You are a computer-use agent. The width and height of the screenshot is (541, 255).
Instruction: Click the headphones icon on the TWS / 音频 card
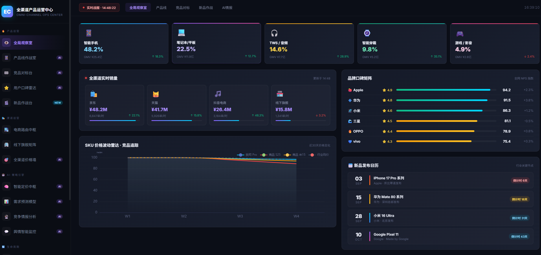[274, 33]
